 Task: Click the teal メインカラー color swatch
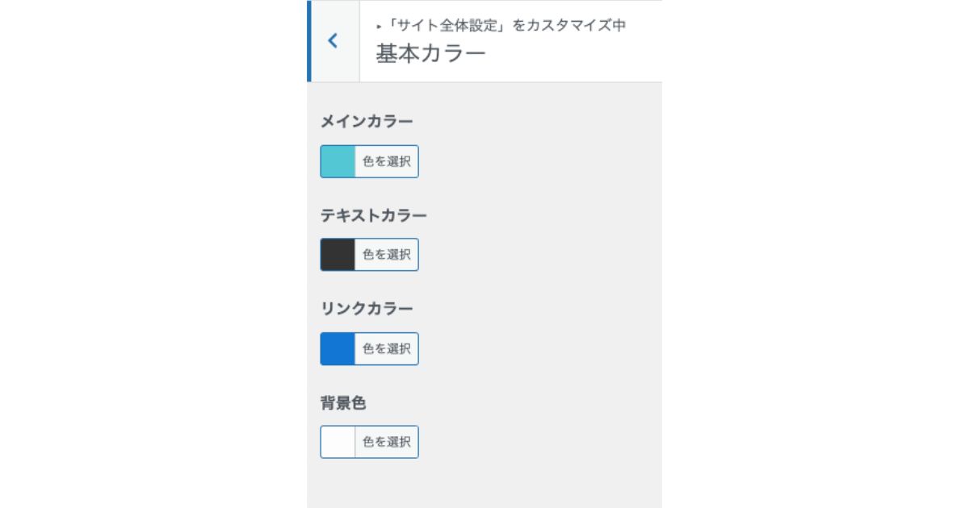pyautogui.click(x=338, y=160)
